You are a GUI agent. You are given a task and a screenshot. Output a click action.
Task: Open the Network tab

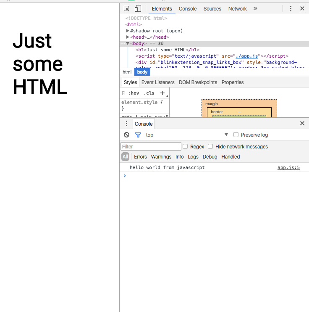(238, 9)
